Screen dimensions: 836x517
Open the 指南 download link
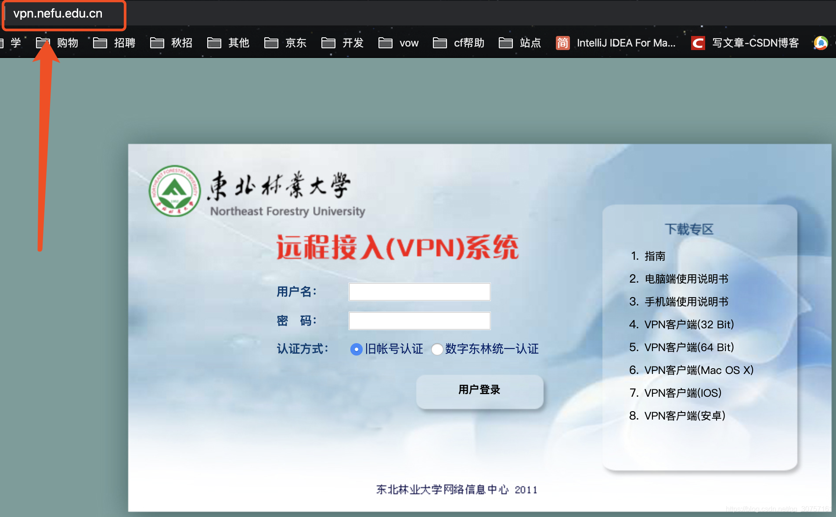[655, 256]
